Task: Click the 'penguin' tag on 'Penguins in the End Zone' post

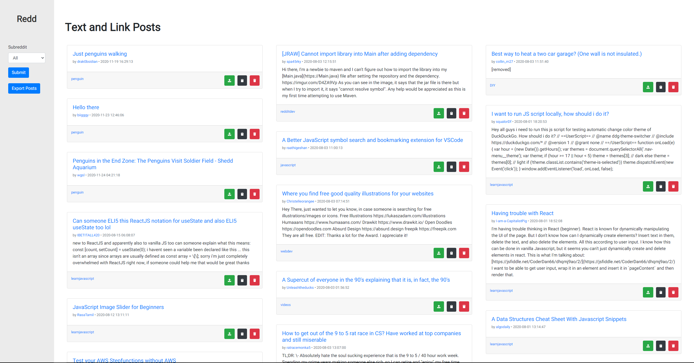Action: pyautogui.click(x=77, y=192)
